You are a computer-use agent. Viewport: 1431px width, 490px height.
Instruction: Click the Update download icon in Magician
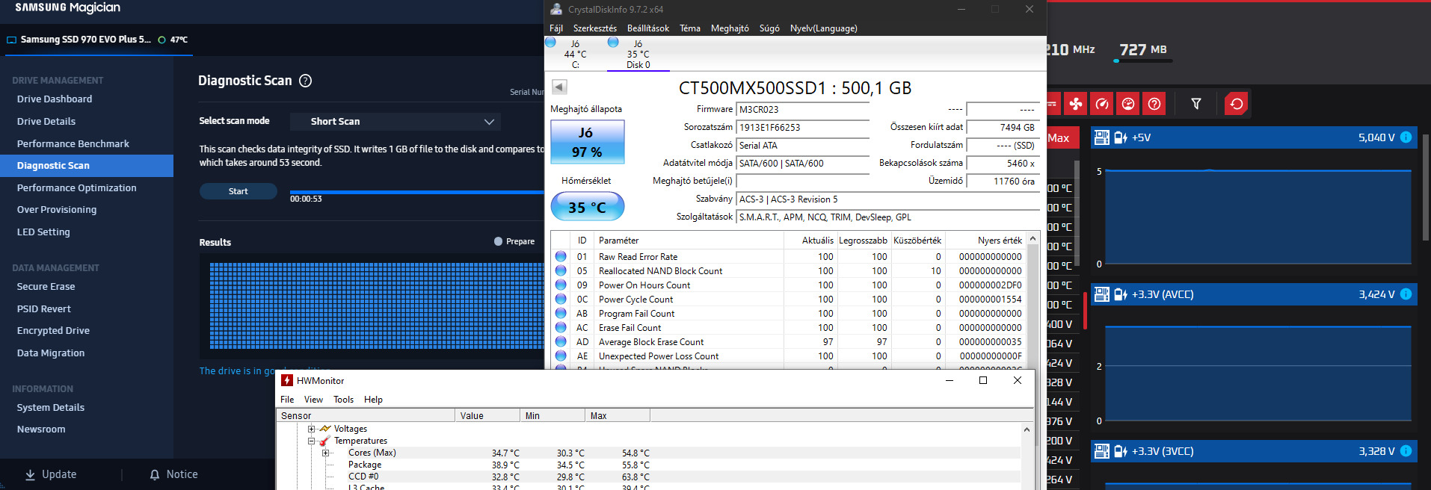(31, 474)
